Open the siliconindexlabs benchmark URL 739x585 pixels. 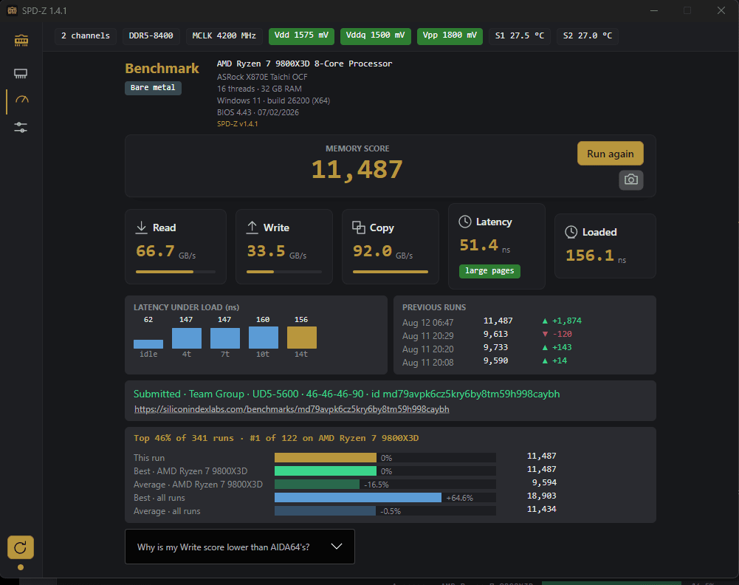292,409
